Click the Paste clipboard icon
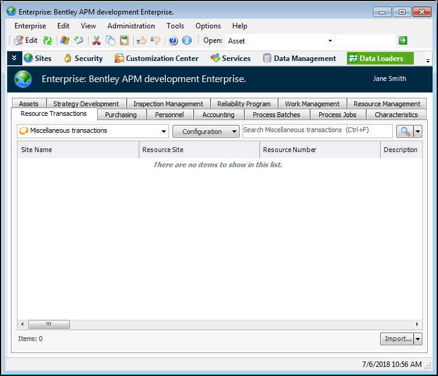438x376 pixels. [x=124, y=40]
